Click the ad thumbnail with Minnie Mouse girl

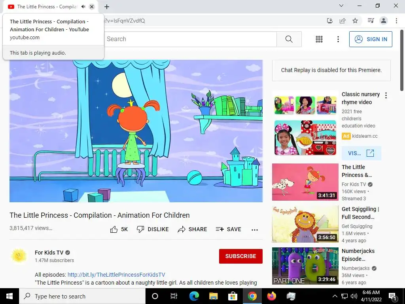point(305,137)
